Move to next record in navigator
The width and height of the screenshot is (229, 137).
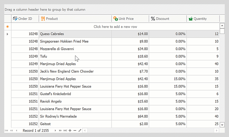[55, 130]
